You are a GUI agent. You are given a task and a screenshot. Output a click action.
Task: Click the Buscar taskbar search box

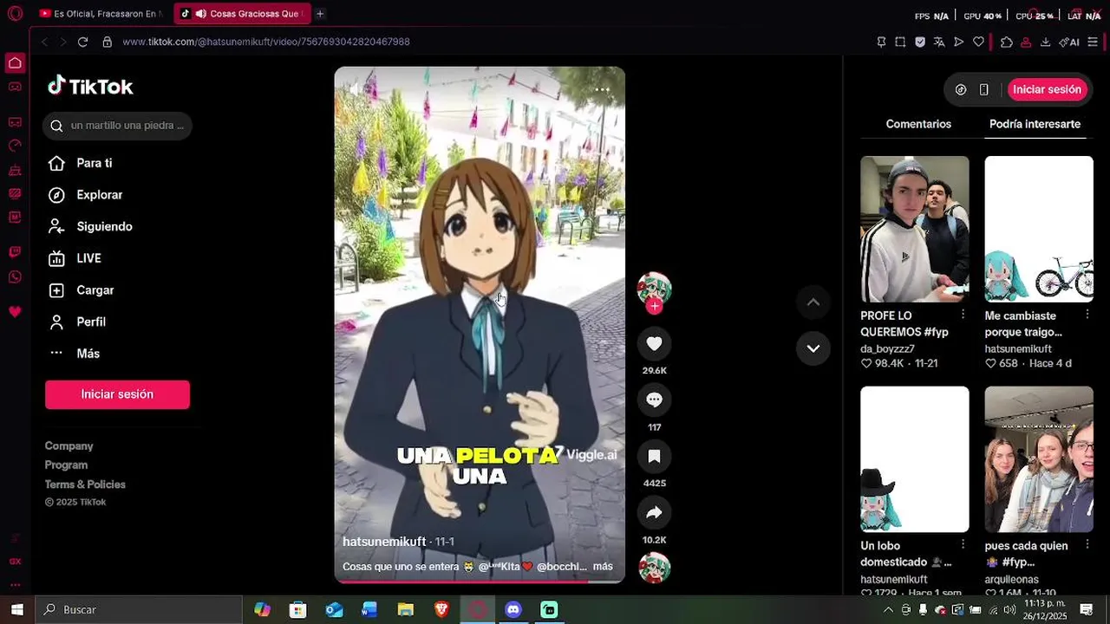139,609
